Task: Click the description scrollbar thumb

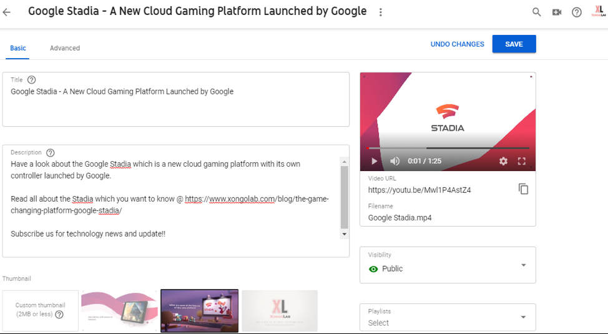Action: (345, 197)
